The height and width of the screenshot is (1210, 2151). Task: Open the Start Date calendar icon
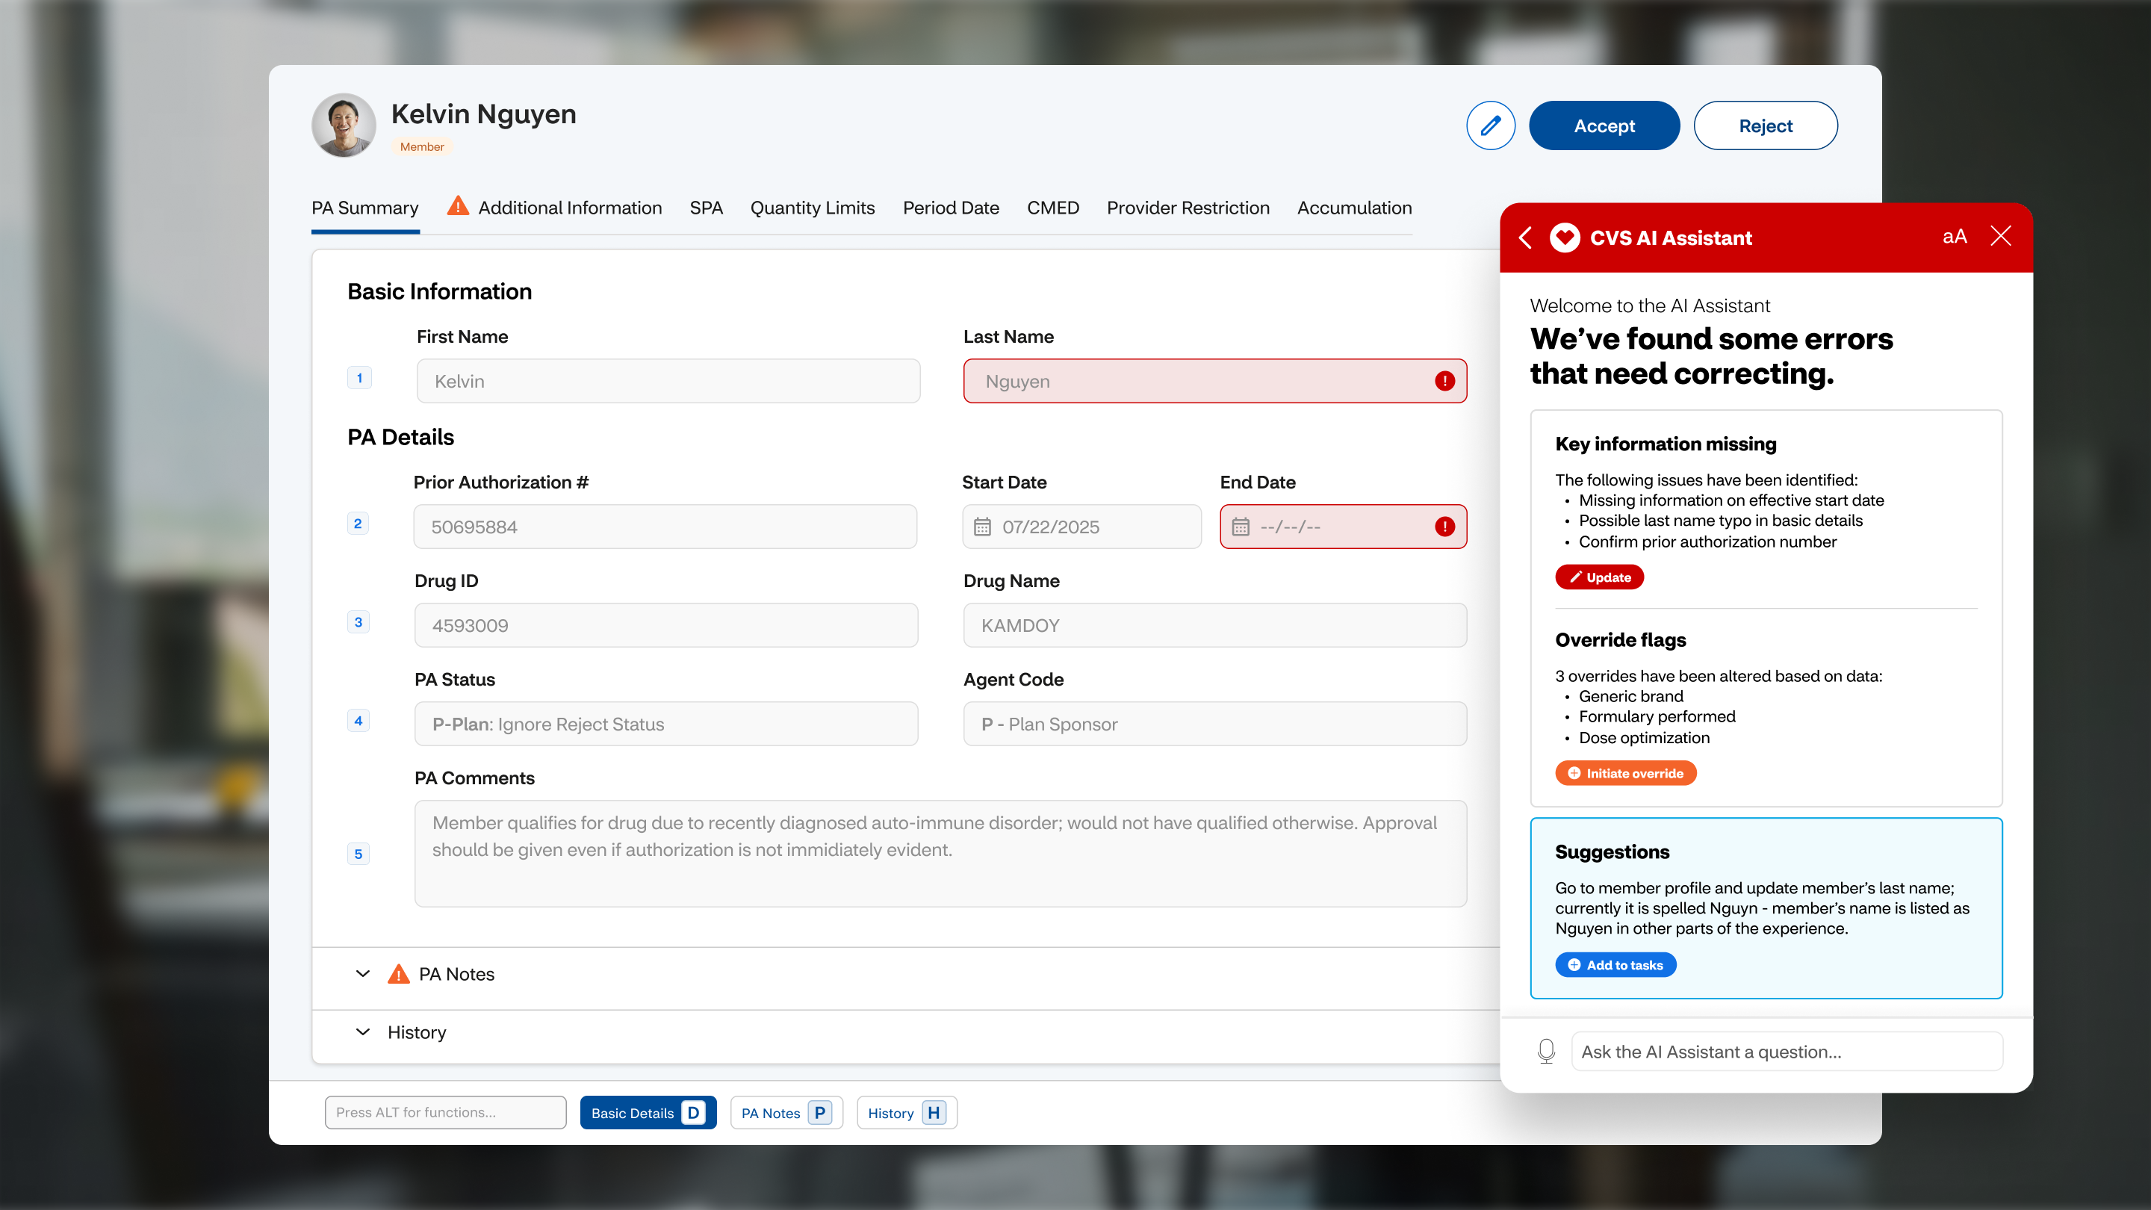(x=982, y=527)
